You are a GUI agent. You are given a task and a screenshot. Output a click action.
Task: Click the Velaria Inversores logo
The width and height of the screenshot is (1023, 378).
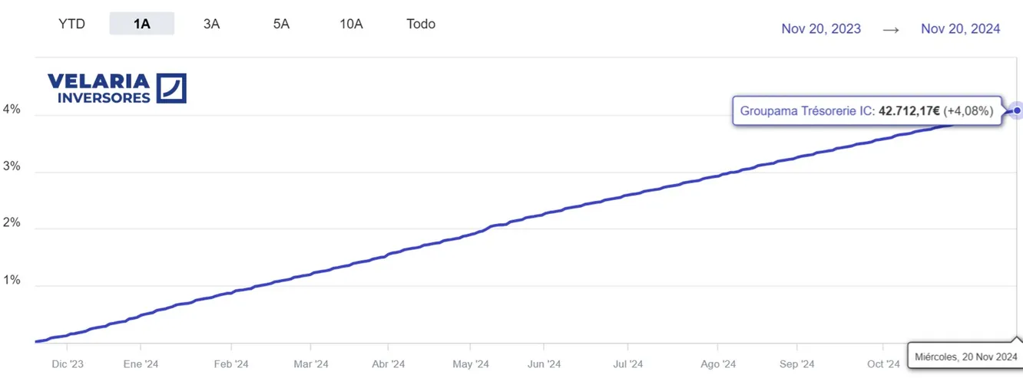(117, 88)
